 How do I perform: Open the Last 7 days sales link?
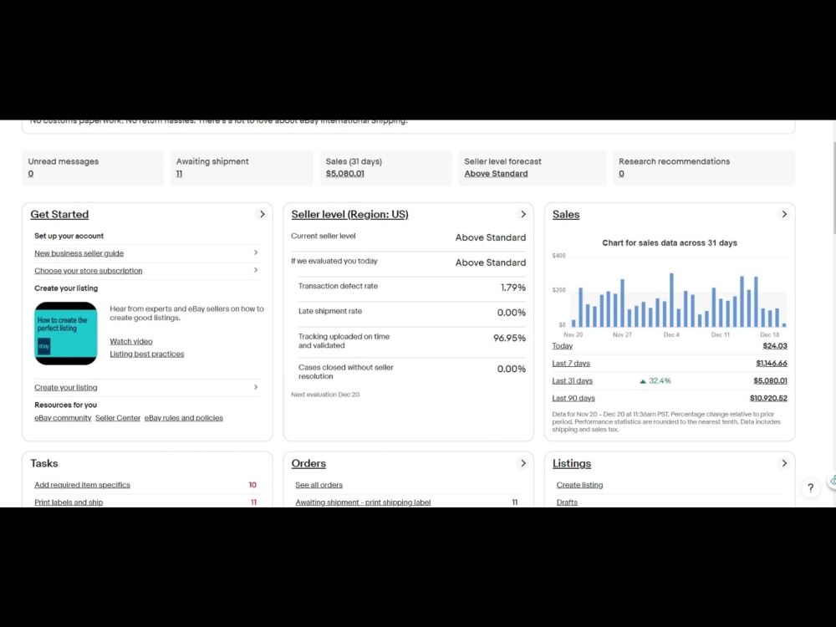(x=571, y=364)
